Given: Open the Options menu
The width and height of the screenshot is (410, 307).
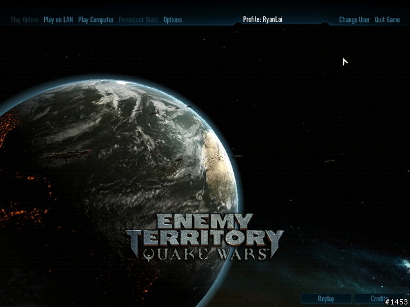Looking at the screenshot, I should [x=172, y=20].
